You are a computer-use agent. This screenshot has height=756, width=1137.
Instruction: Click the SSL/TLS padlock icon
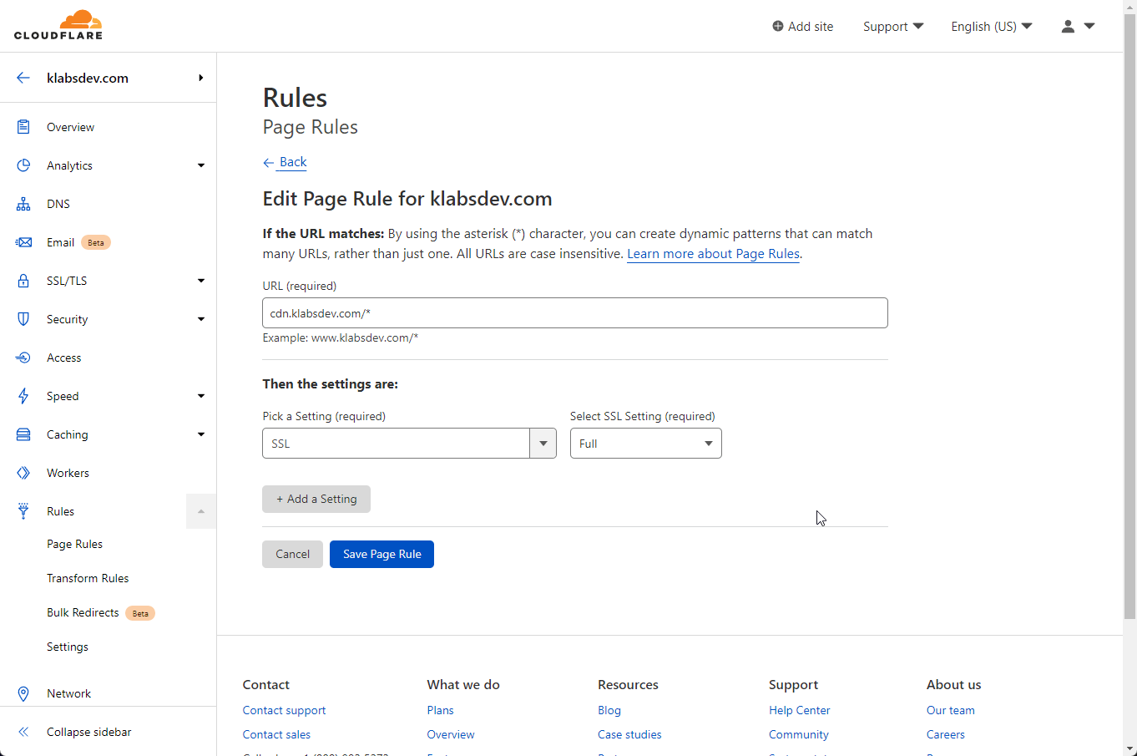[x=23, y=280]
